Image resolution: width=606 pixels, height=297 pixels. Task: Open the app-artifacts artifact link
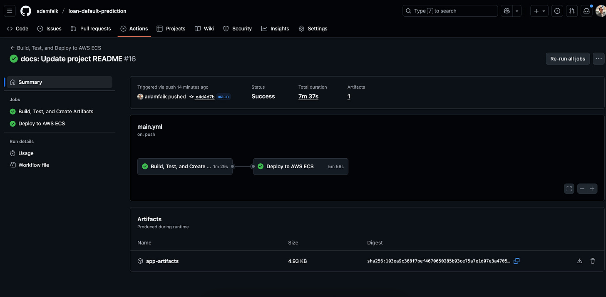162,261
